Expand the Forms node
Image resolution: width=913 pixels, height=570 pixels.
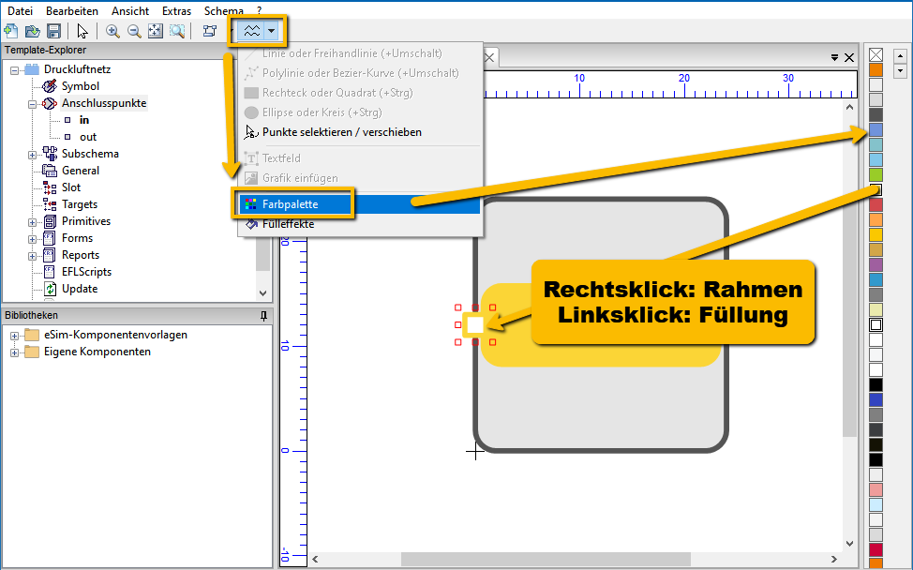pyautogui.click(x=33, y=239)
